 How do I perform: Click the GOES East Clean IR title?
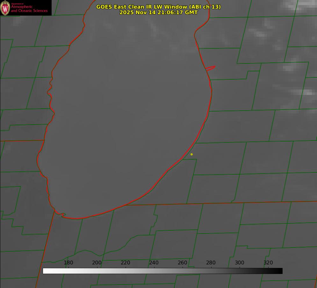tap(159, 7)
